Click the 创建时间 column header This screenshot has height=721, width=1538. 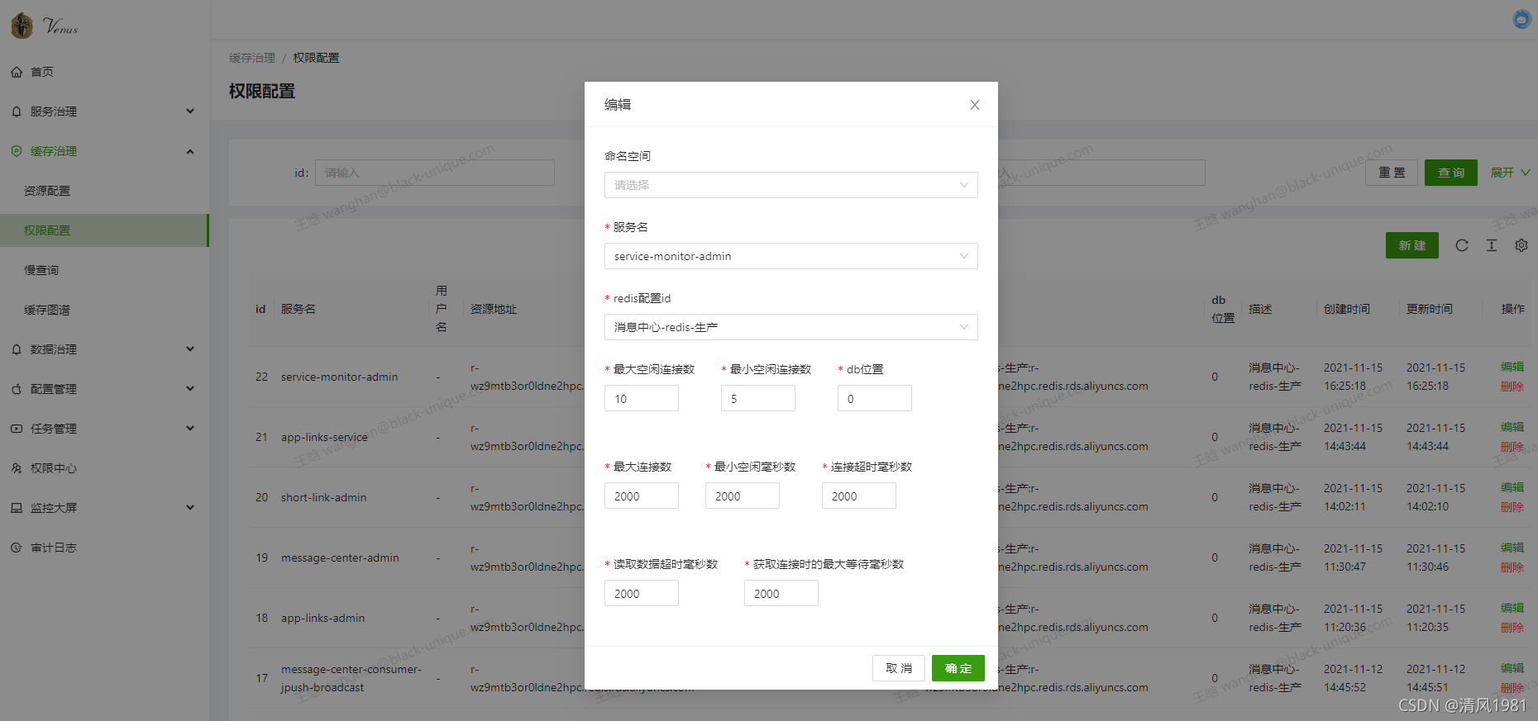1346,309
